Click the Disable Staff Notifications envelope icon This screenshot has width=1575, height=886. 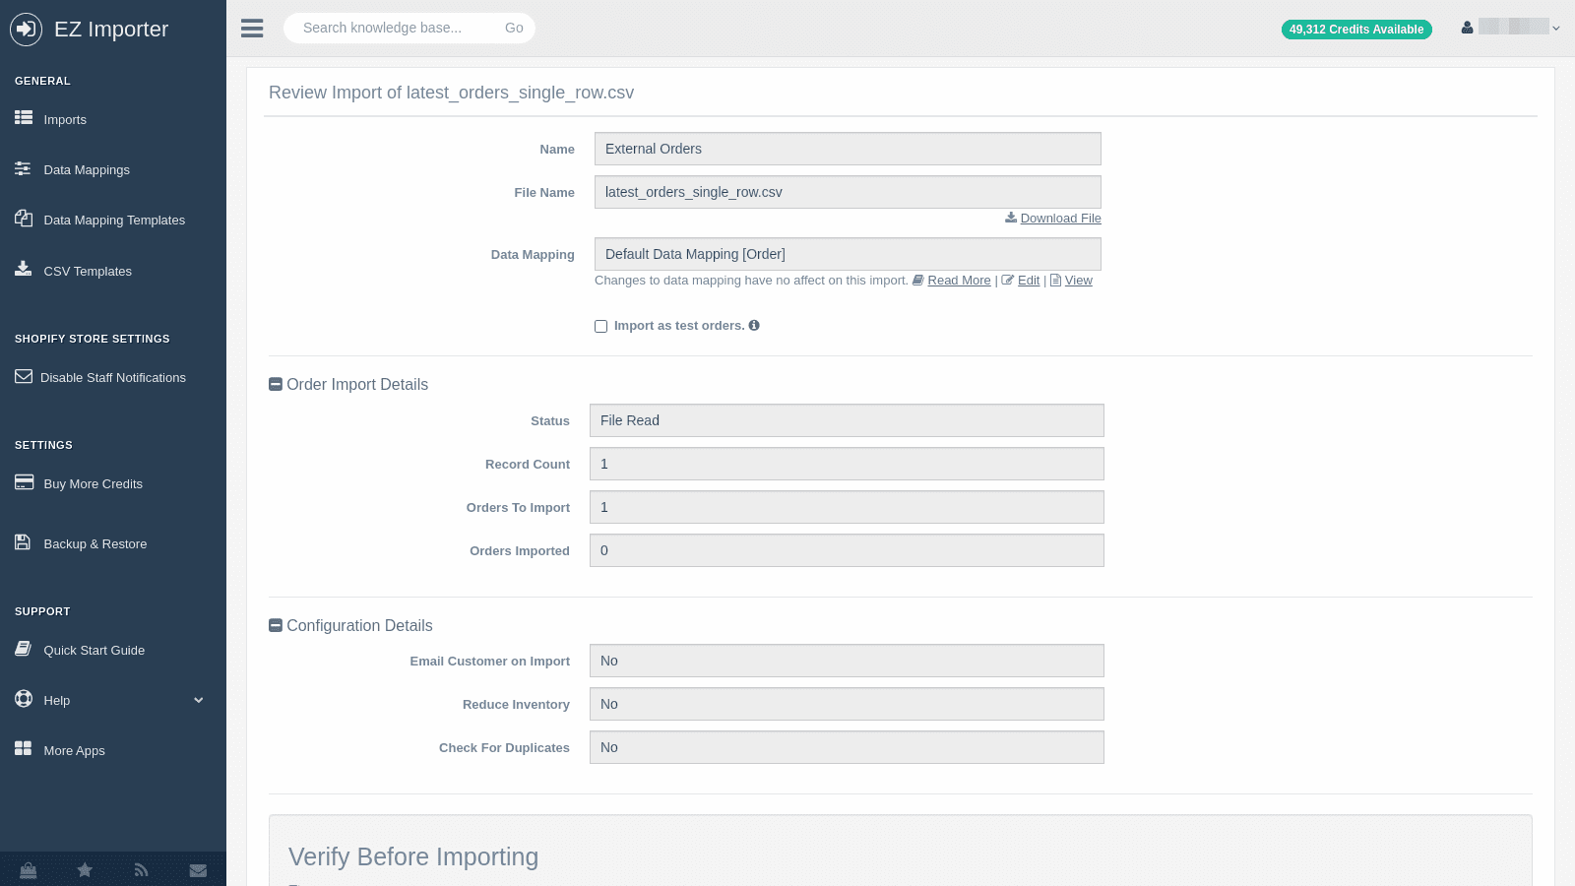(24, 376)
